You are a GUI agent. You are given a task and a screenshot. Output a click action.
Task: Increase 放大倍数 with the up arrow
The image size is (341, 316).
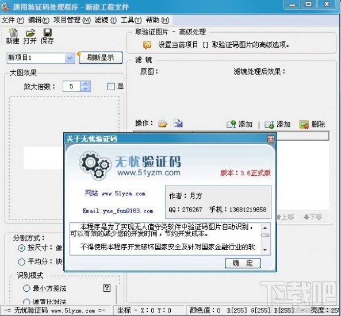(86, 84)
